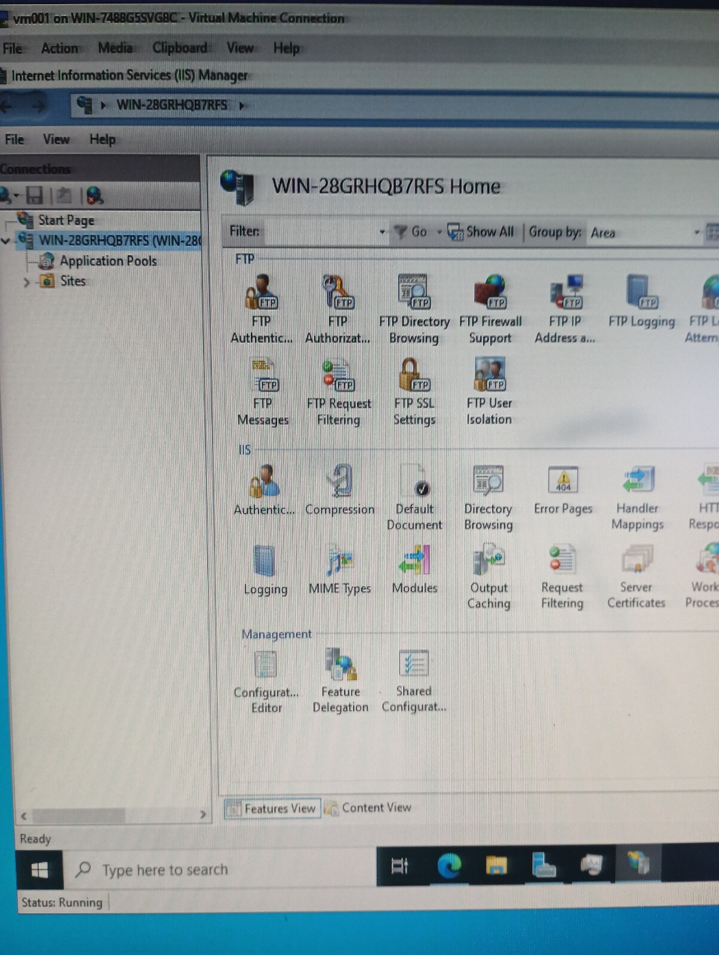The height and width of the screenshot is (955, 719).
Task: Open FTP Request Filtering feature
Action: [339, 392]
